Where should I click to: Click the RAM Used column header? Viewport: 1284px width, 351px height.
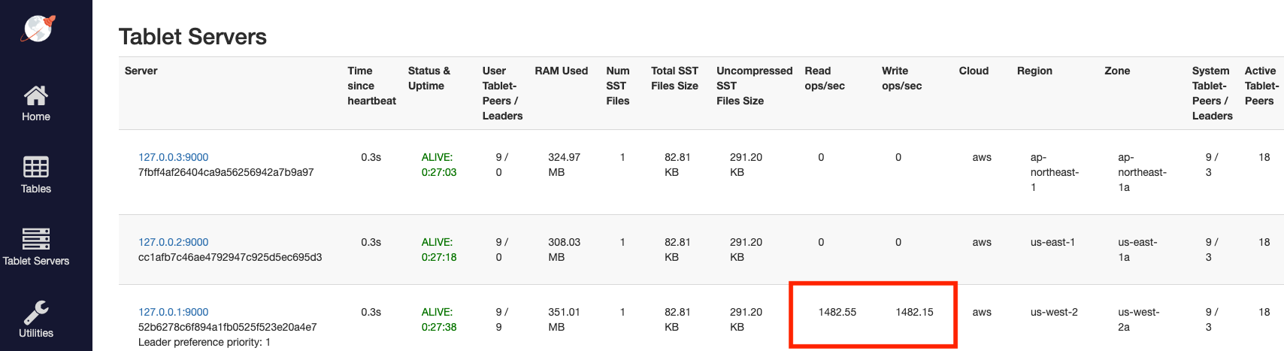pyautogui.click(x=561, y=71)
